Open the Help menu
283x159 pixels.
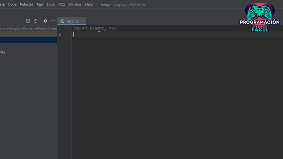(x=89, y=4)
